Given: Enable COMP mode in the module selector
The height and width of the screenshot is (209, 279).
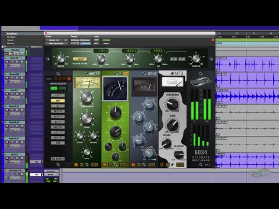Looking at the screenshot, I should (53, 88).
